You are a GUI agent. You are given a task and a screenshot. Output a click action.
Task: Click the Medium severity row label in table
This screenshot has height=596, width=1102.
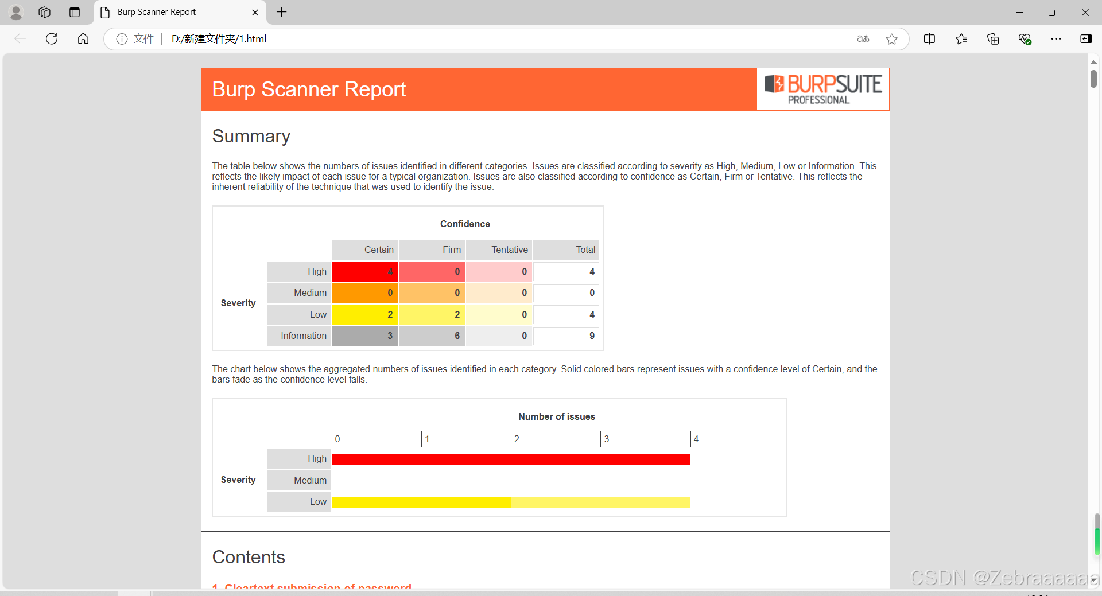coord(298,293)
